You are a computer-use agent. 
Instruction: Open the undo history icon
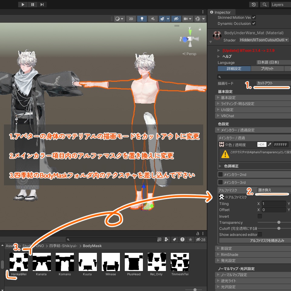click(254, 5)
